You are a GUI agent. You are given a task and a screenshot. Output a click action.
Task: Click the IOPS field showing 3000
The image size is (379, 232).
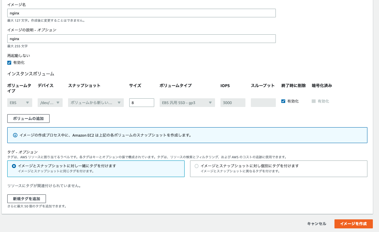click(232, 102)
